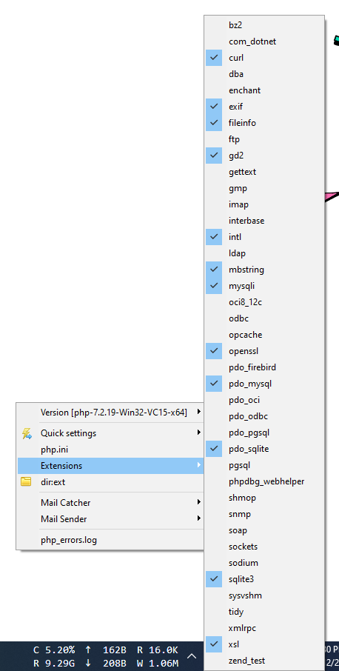339x671 pixels.
Task: Expand the Extensions submenu
Action: (x=110, y=466)
